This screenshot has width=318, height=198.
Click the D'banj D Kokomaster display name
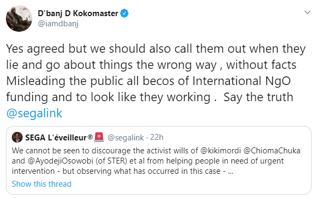tap(78, 13)
